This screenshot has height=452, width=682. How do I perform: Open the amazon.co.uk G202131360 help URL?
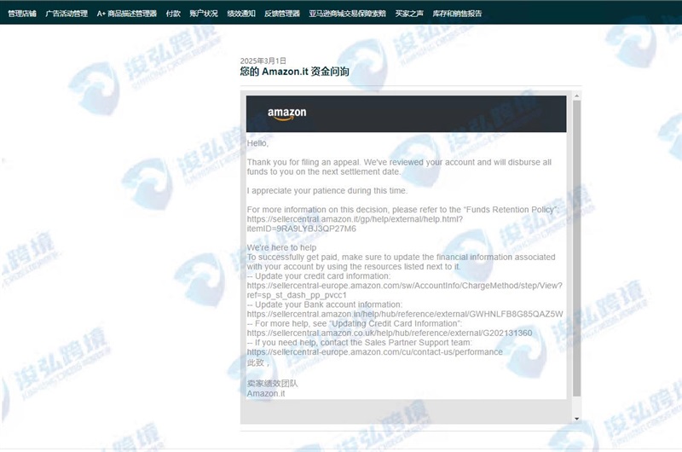pos(390,333)
